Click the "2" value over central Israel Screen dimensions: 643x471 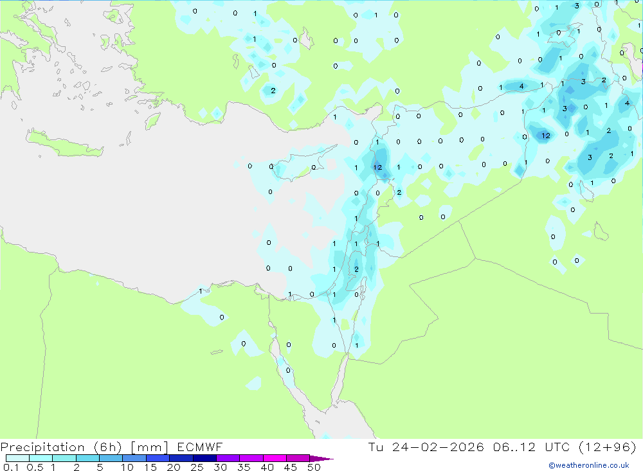(356, 269)
